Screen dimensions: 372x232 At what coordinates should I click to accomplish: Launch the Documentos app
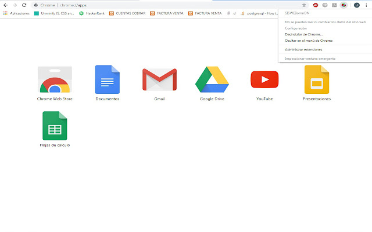click(x=107, y=83)
